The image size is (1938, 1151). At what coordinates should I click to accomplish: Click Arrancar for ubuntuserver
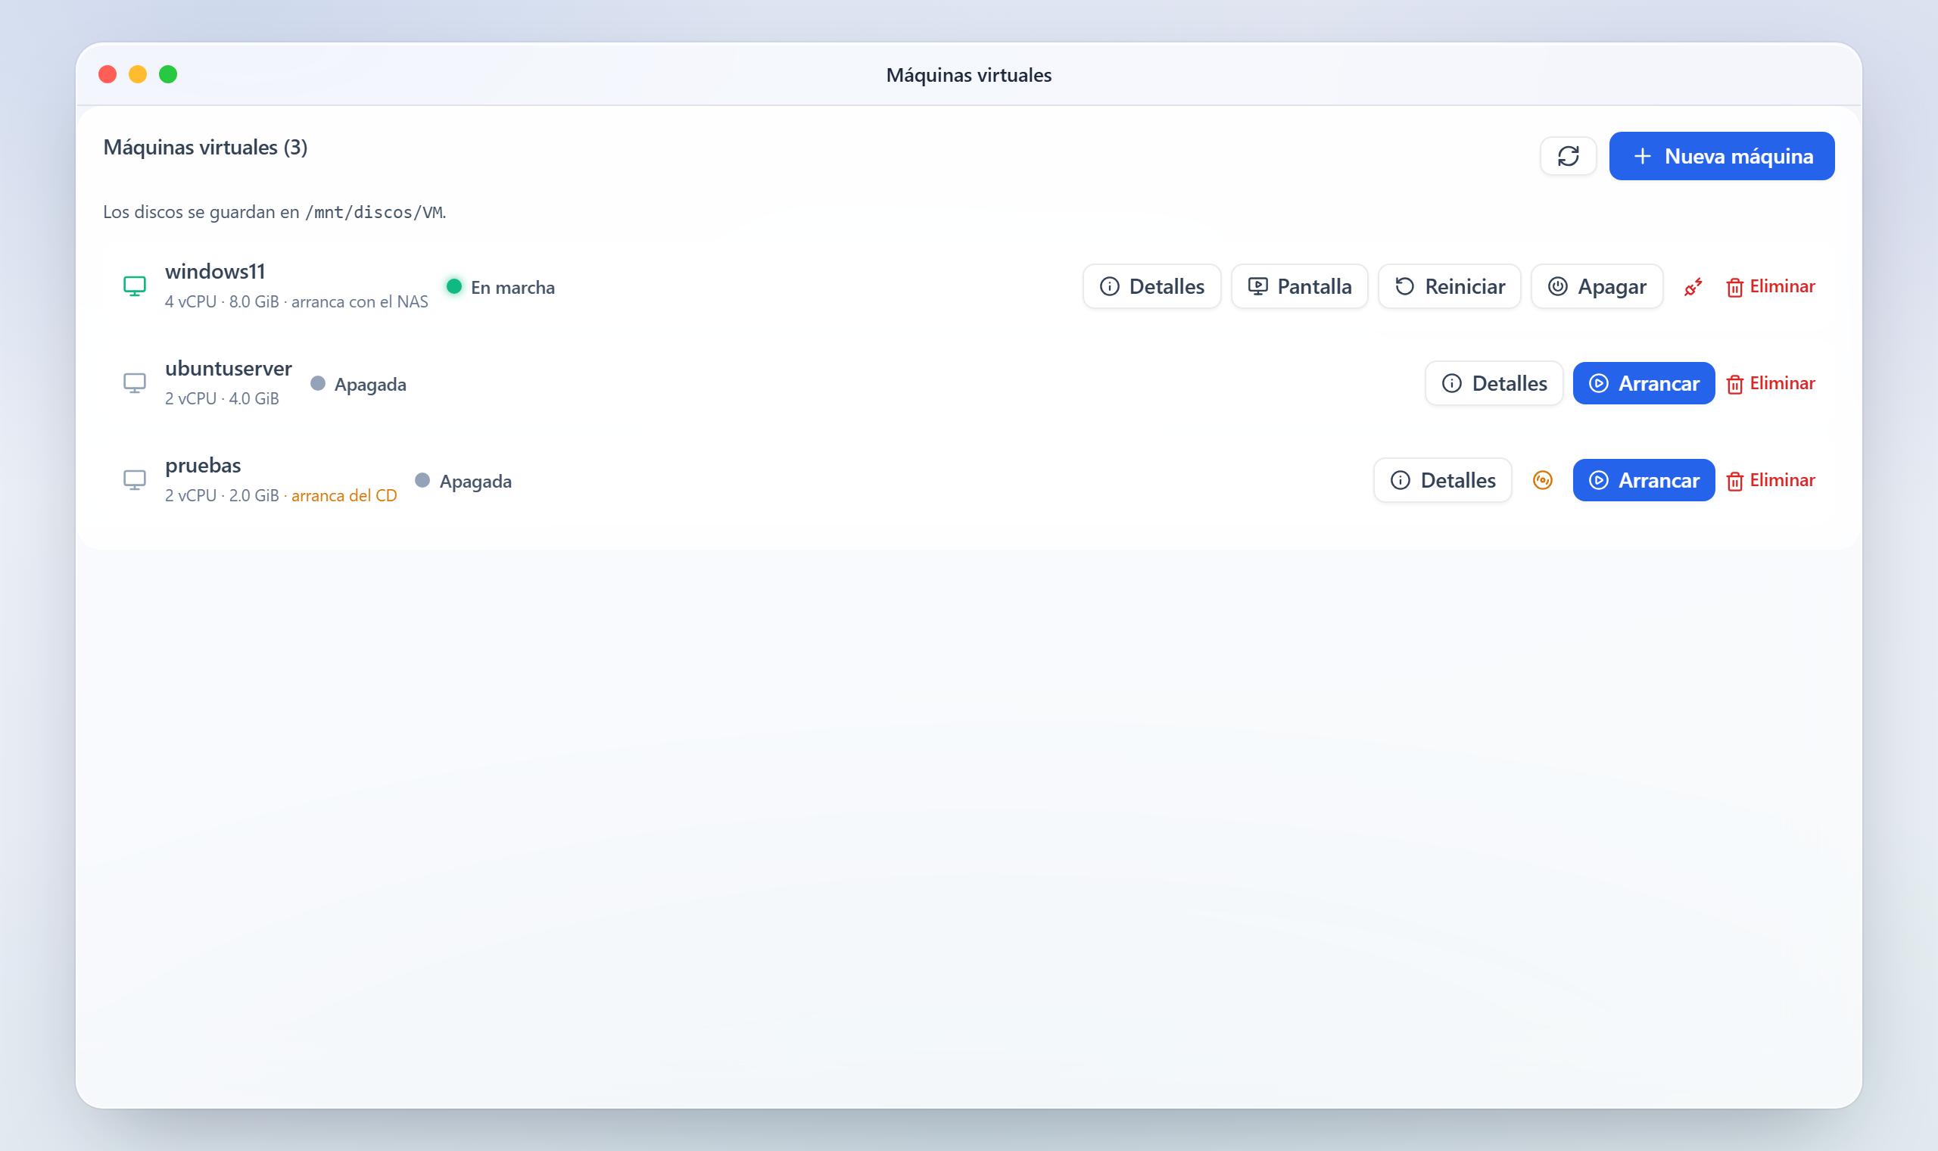tap(1644, 383)
